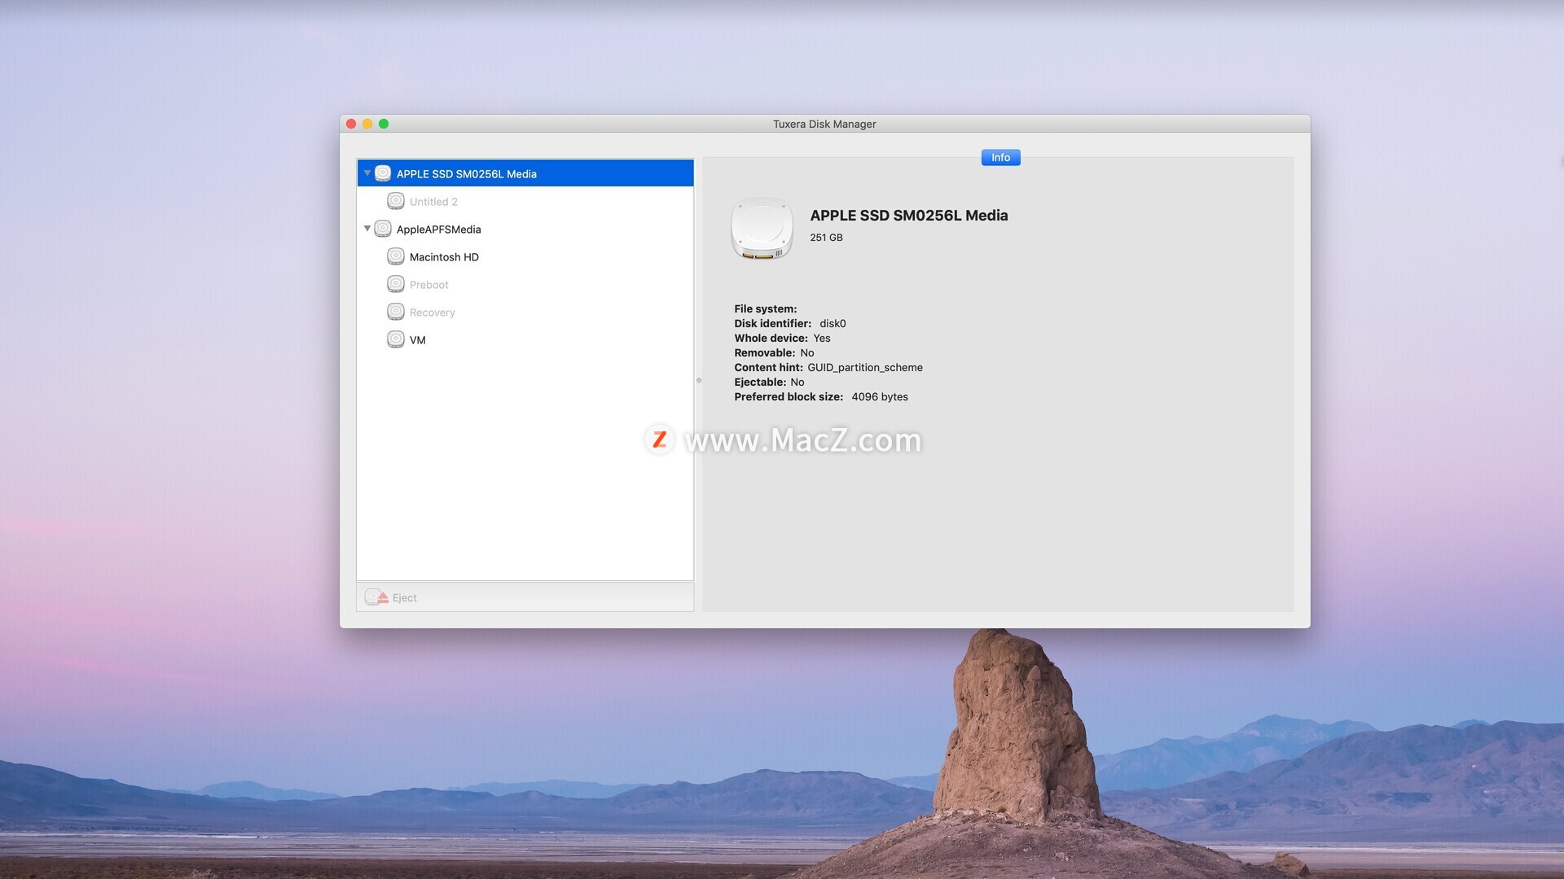Viewport: 1564px width, 879px height.
Task: Click the Macintosh HD volume icon
Action: [396, 256]
